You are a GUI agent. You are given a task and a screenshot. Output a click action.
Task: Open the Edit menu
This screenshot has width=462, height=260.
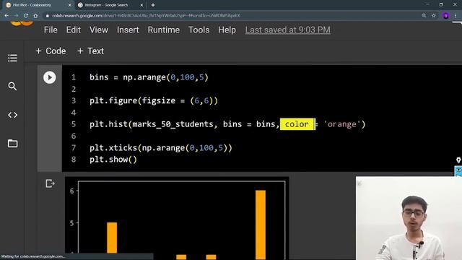tap(74, 30)
